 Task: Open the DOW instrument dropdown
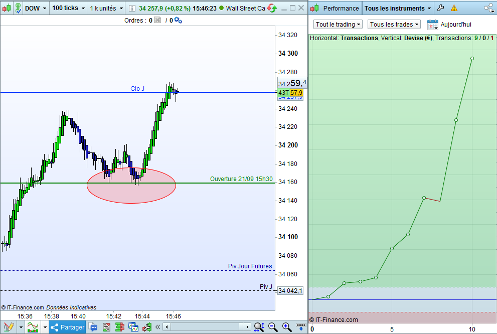click(x=36, y=8)
